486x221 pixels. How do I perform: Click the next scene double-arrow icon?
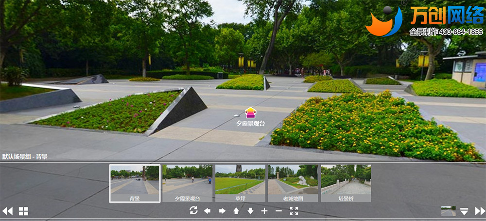[480, 211]
